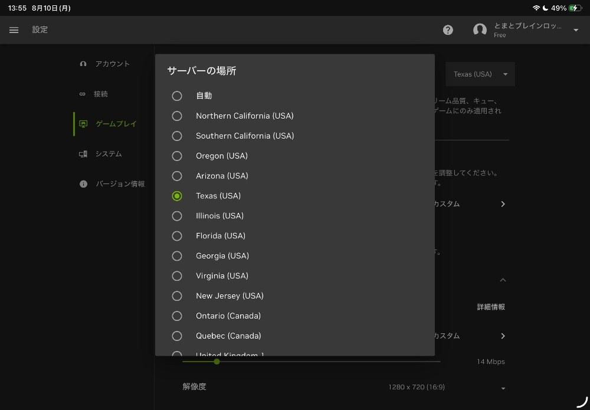Adjust the bitrate slider handle

(217, 362)
